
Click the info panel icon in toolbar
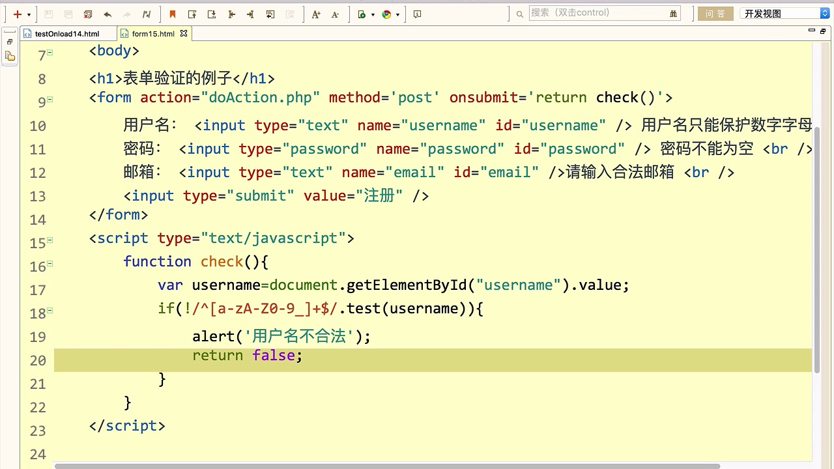tap(418, 14)
